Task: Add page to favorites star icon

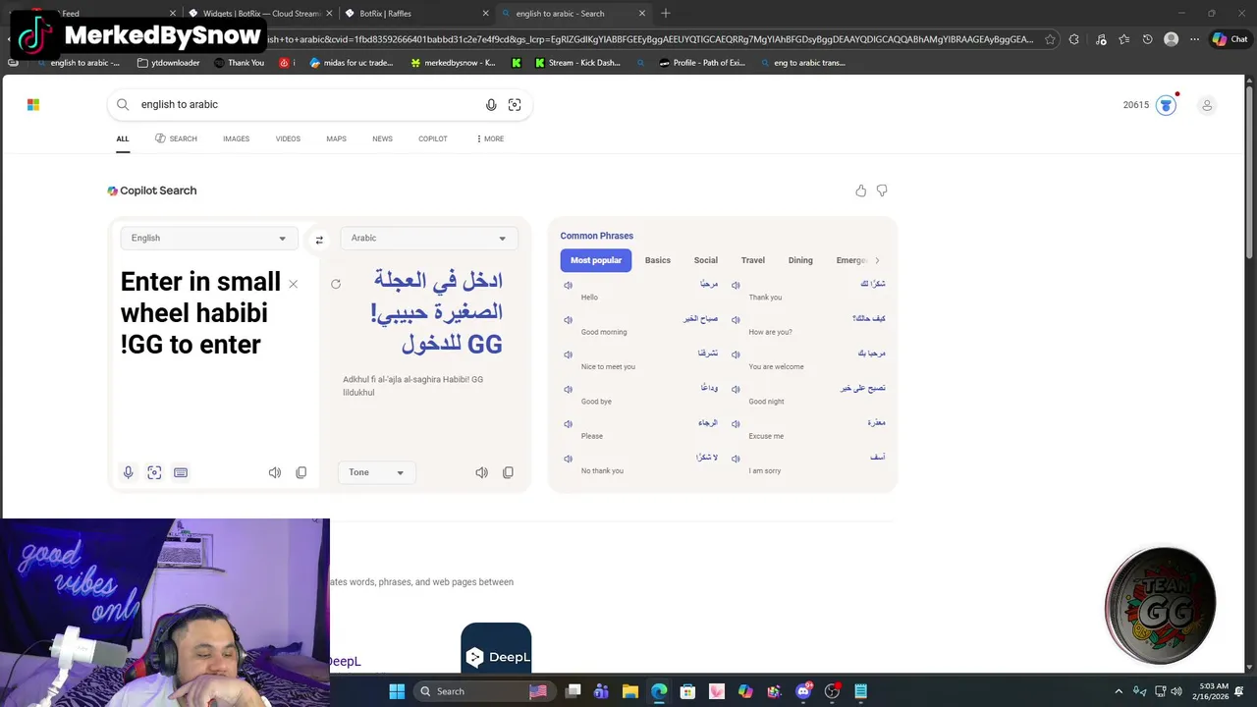Action: tap(1050, 39)
